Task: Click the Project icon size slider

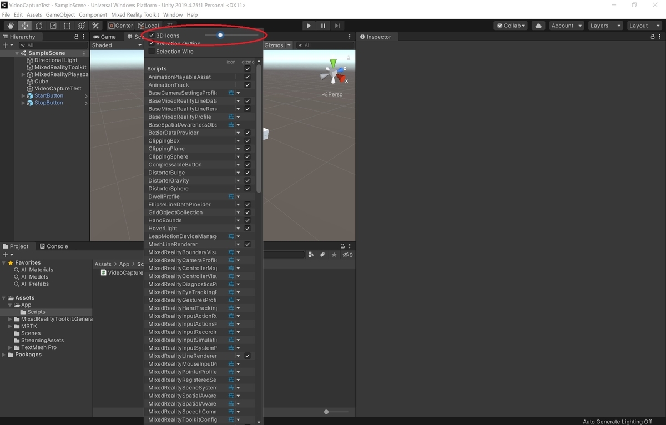Action: pos(337,412)
